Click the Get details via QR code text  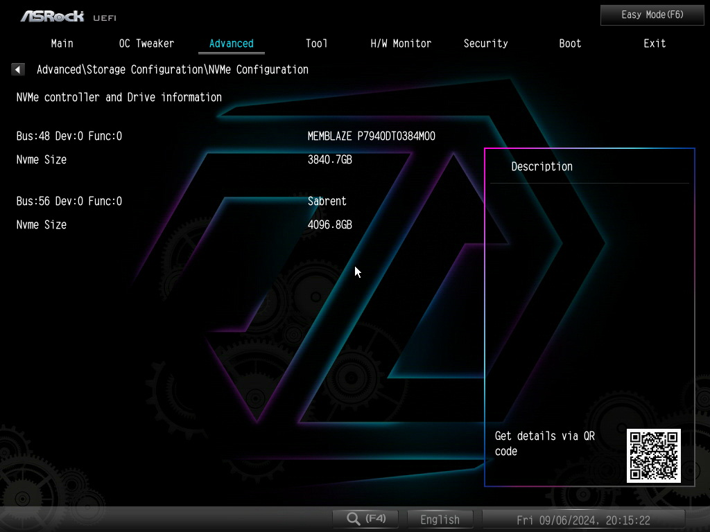[545, 443]
